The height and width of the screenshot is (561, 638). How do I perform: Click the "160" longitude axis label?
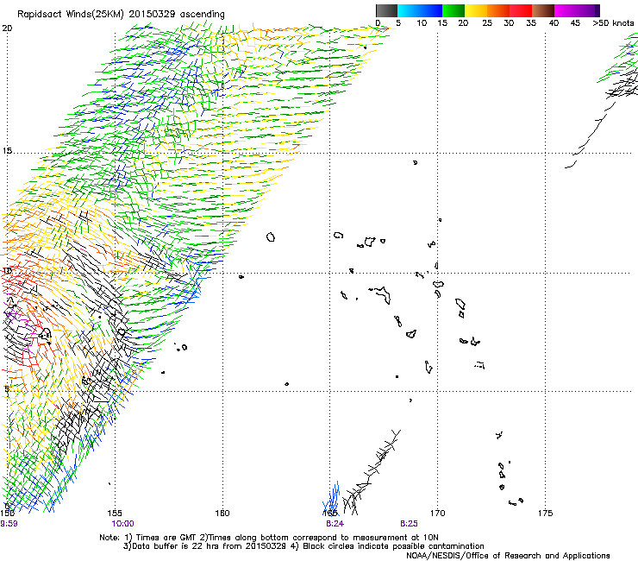click(222, 513)
